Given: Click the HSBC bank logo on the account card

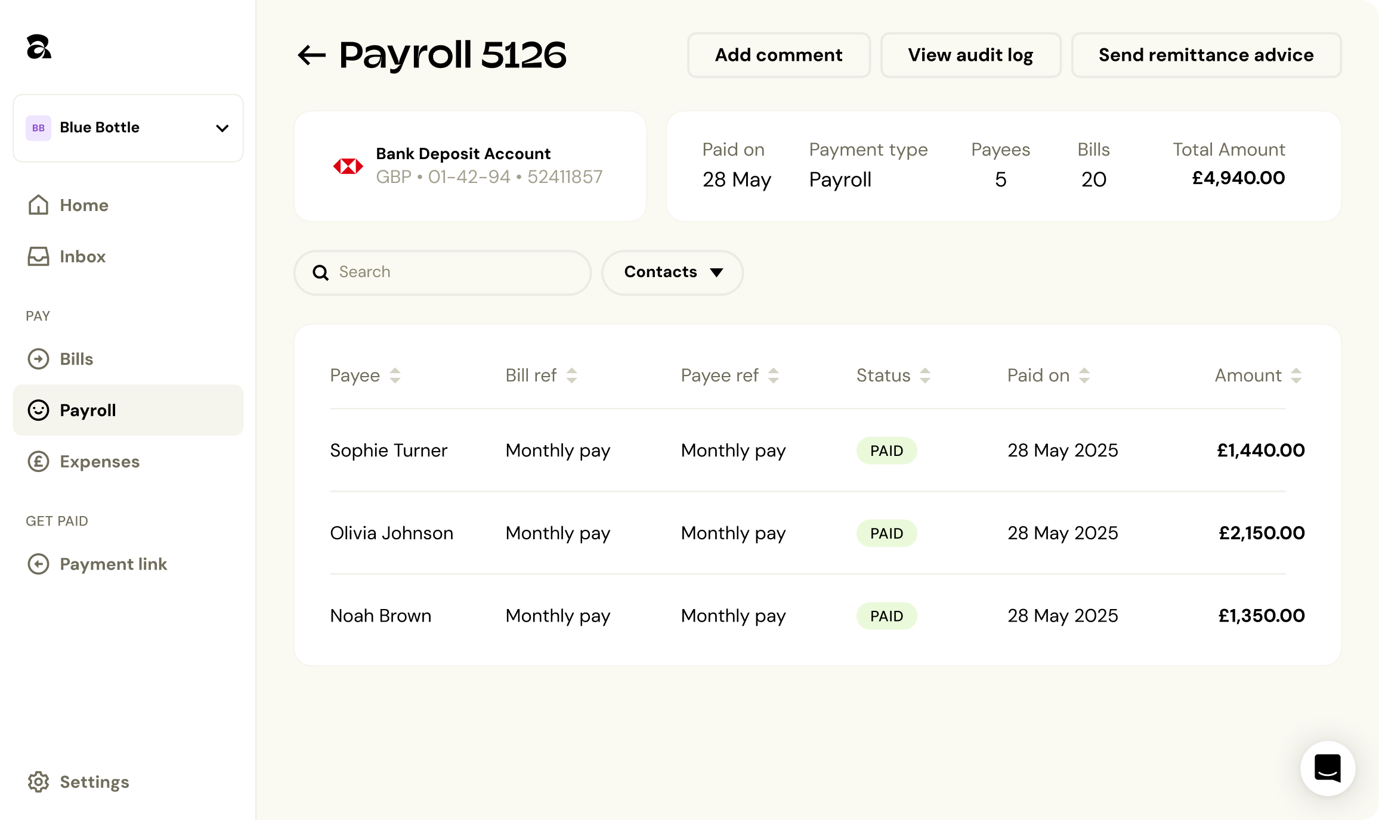Looking at the screenshot, I should coord(348,166).
